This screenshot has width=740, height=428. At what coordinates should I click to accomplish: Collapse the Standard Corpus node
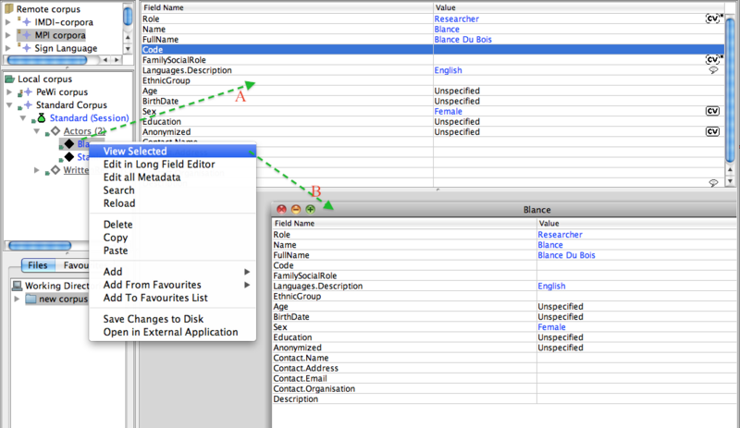[x=9, y=104]
